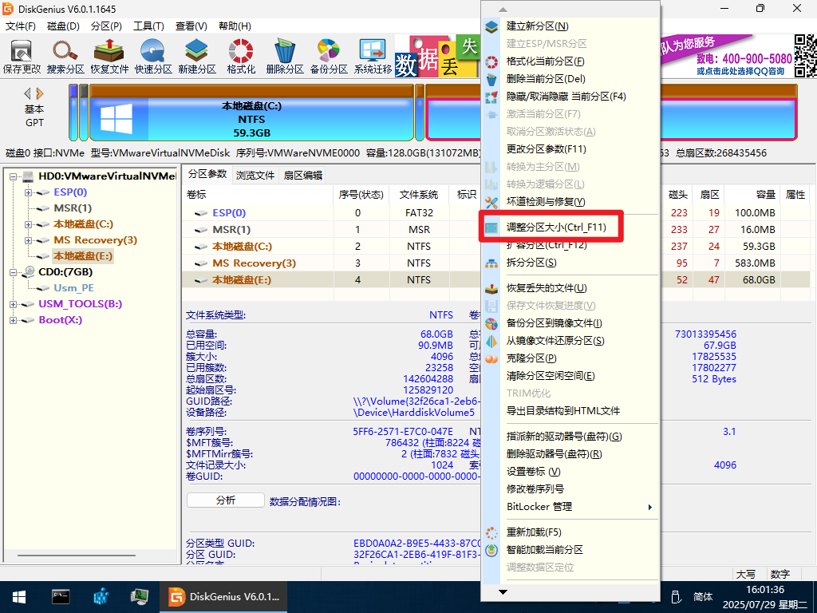Collapse the CD0:(7GB) tree node

coord(13,273)
